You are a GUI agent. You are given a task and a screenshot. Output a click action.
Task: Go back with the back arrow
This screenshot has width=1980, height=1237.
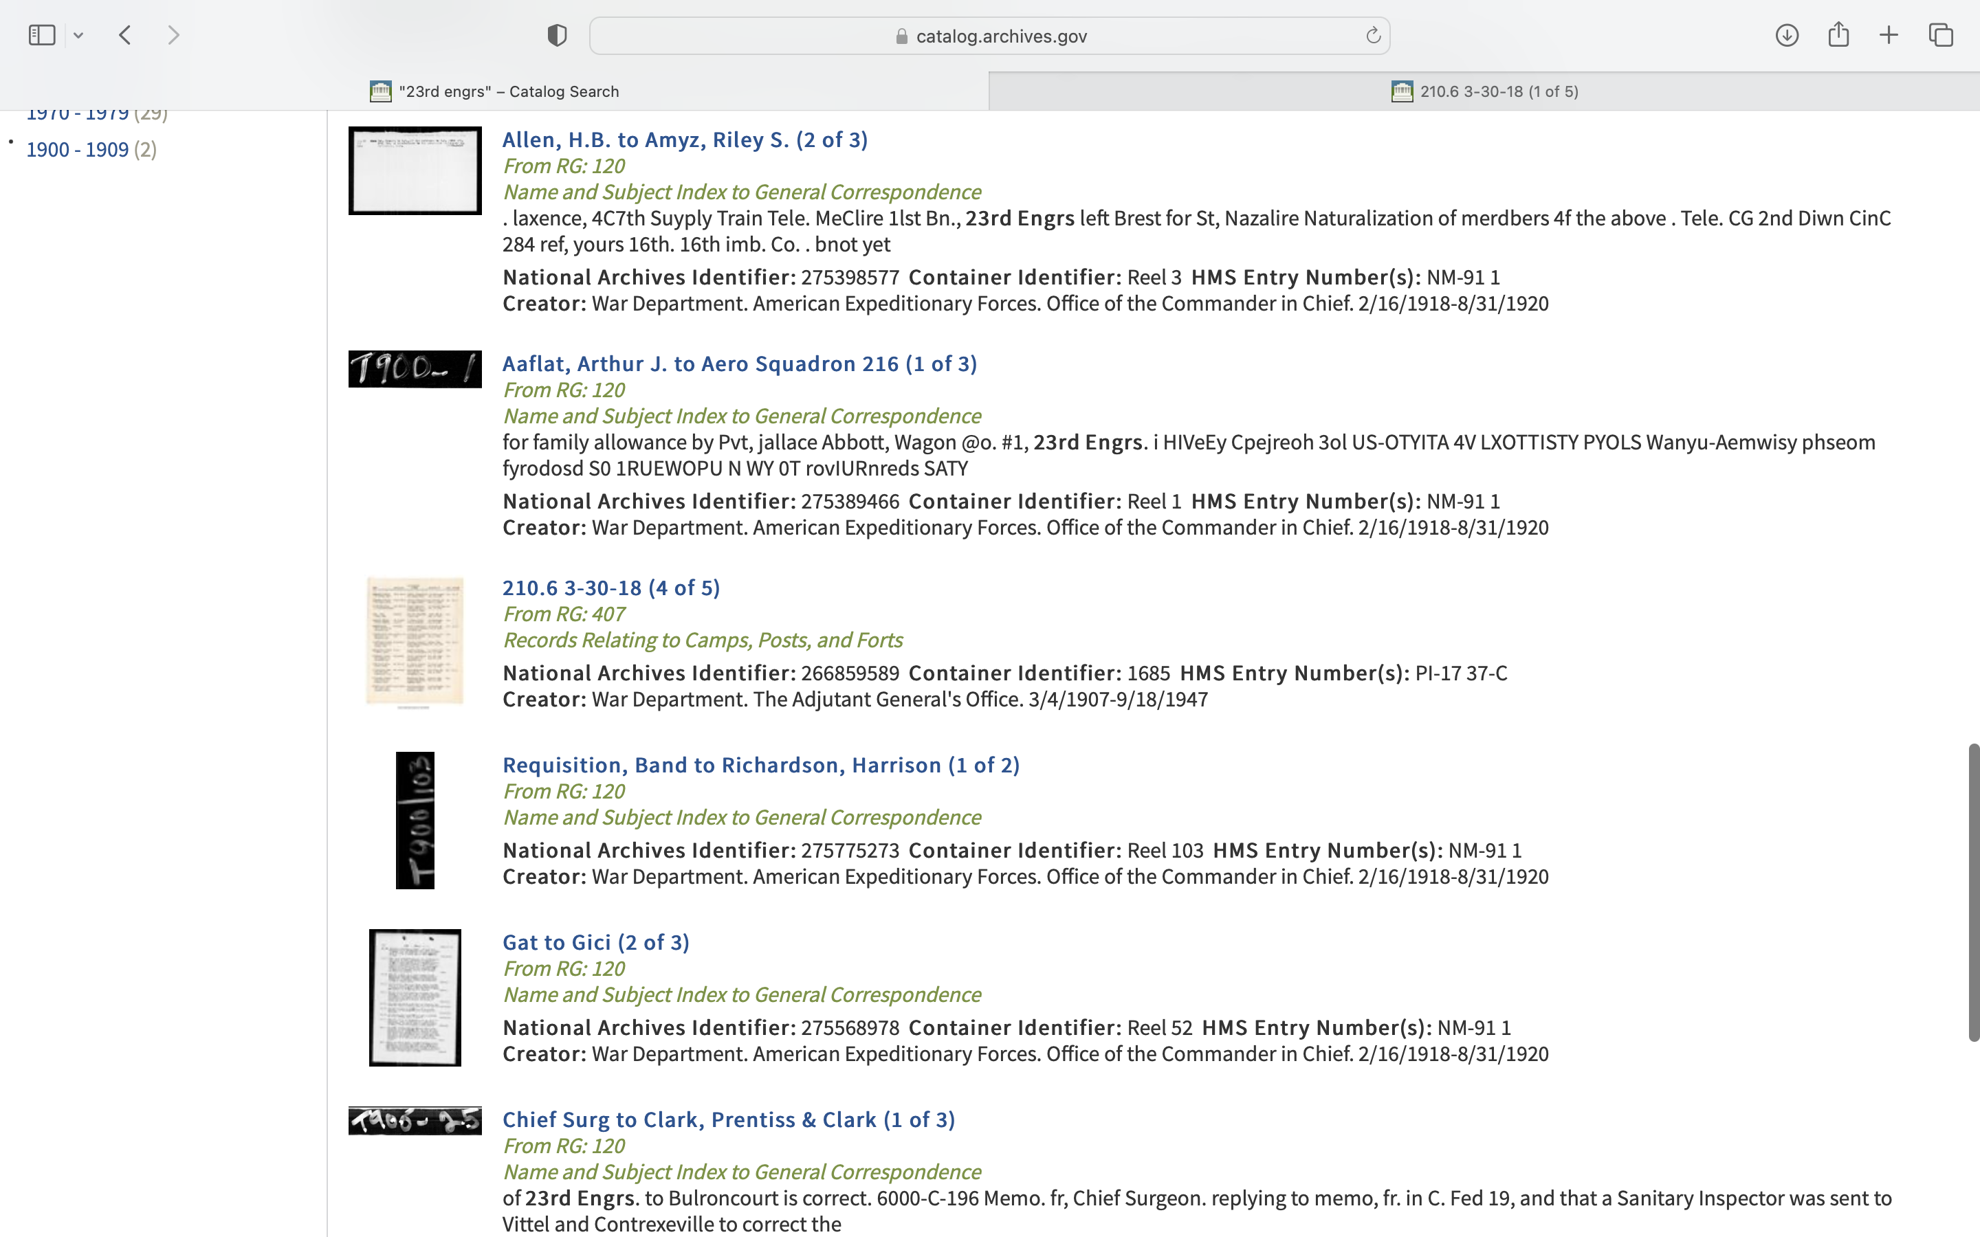pos(125,35)
